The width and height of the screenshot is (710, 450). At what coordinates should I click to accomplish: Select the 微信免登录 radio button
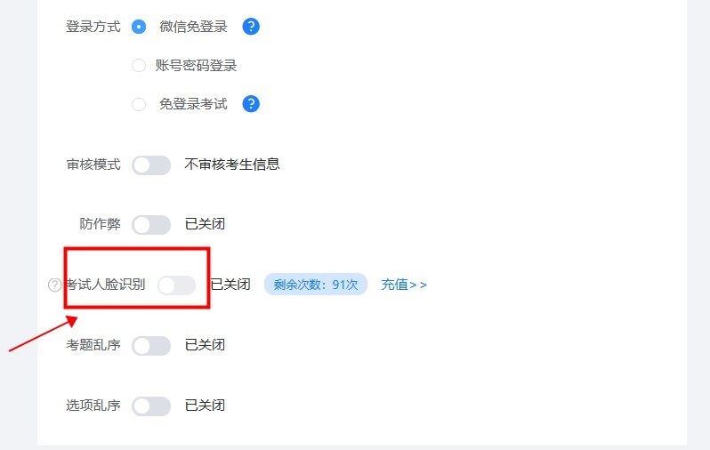[x=139, y=27]
